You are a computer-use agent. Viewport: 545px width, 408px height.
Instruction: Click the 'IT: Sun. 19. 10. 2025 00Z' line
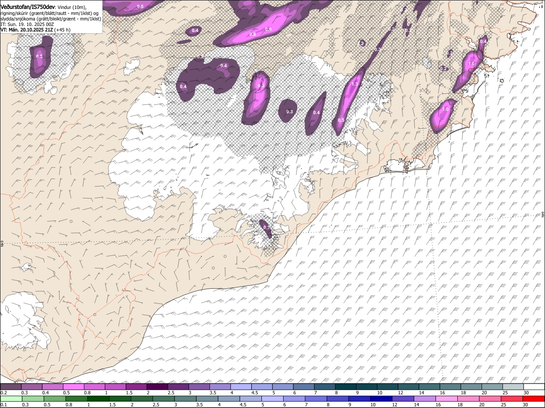coord(28,24)
